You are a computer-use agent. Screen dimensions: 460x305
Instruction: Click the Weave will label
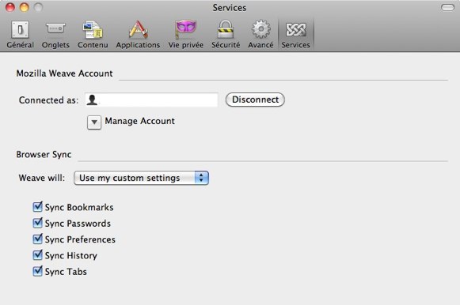(x=42, y=178)
